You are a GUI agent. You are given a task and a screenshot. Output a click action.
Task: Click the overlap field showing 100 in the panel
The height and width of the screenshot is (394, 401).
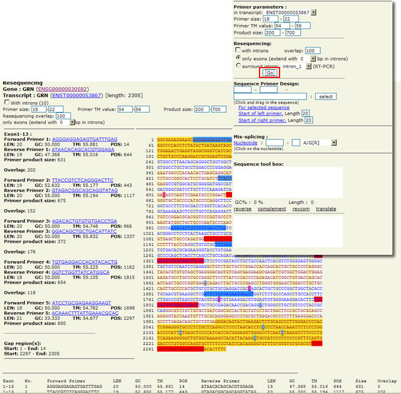313,50
